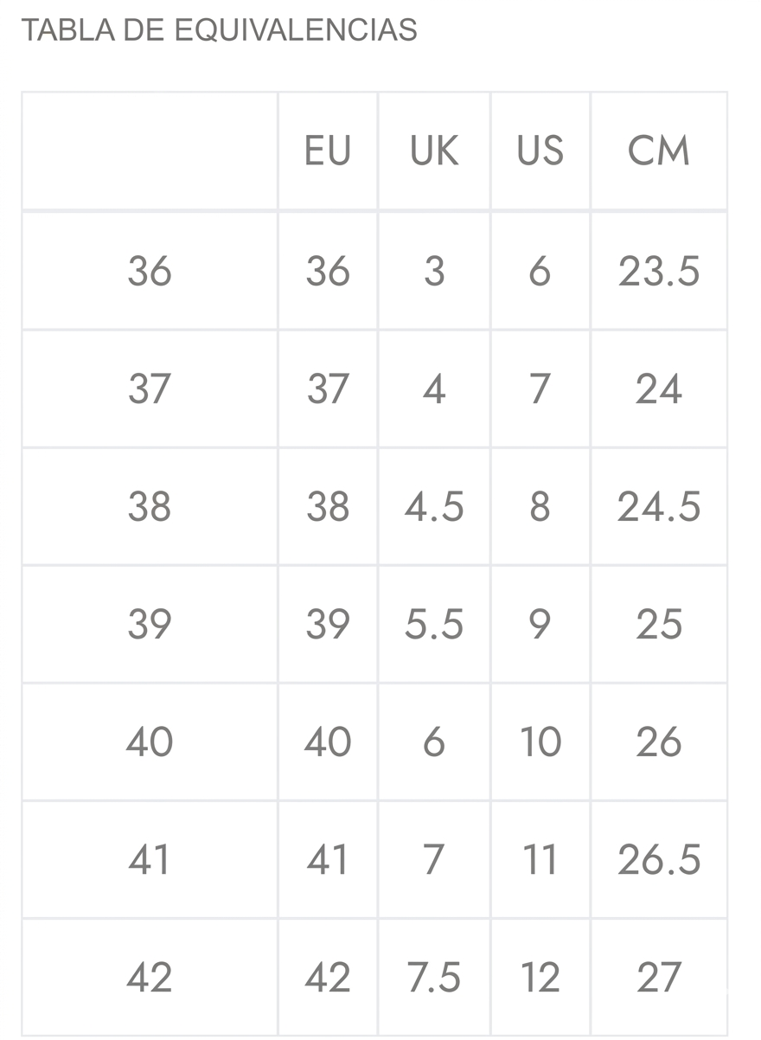
Task: Click the 23.5 centimeter cell
Action: pos(659,272)
